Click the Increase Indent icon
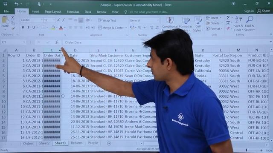Screen dimensions: 273x153 93,28
